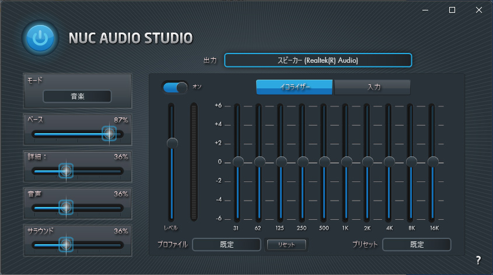Click the level meter bar beside レベル slider
Image resolution: width=493 pixels, height=275 pixels.
[194, 162]
